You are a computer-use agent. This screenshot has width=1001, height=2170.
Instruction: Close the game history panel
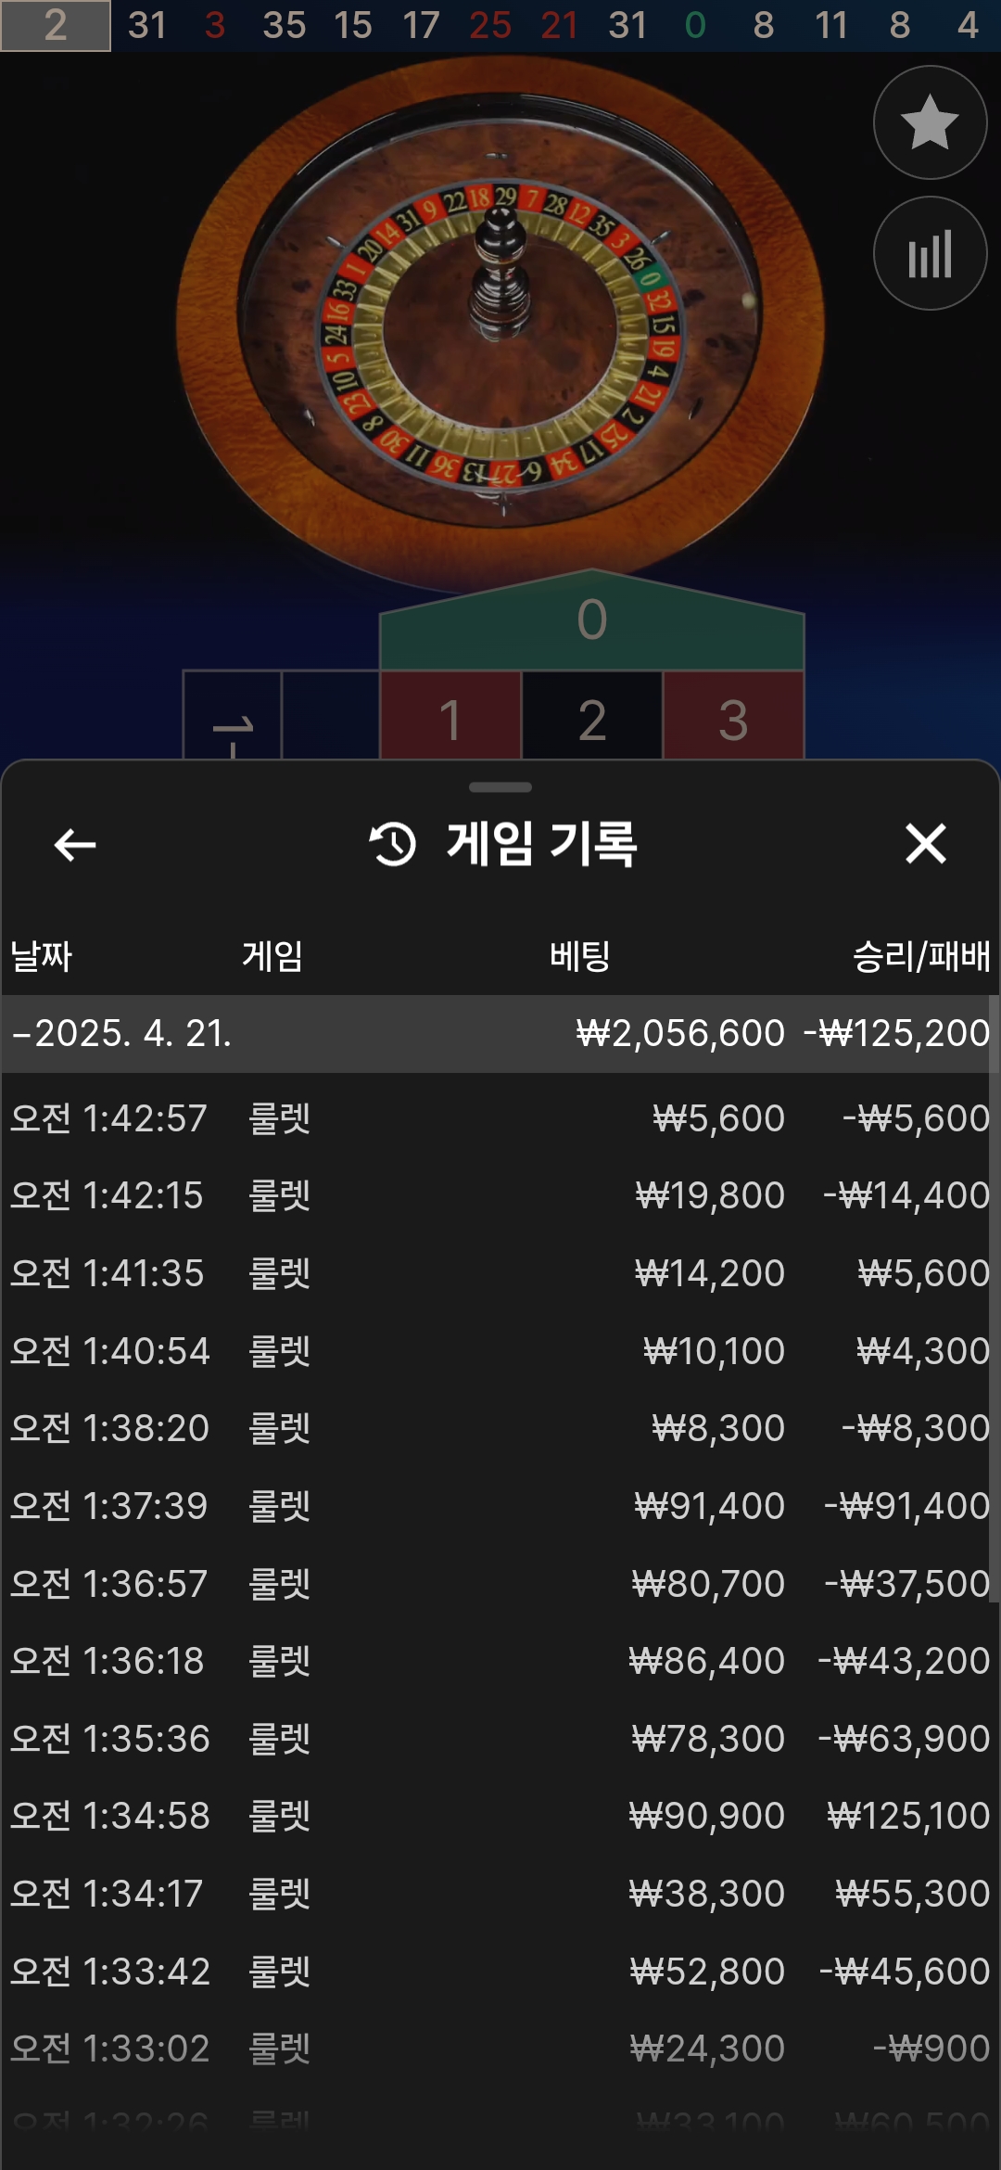pos(925,844)
